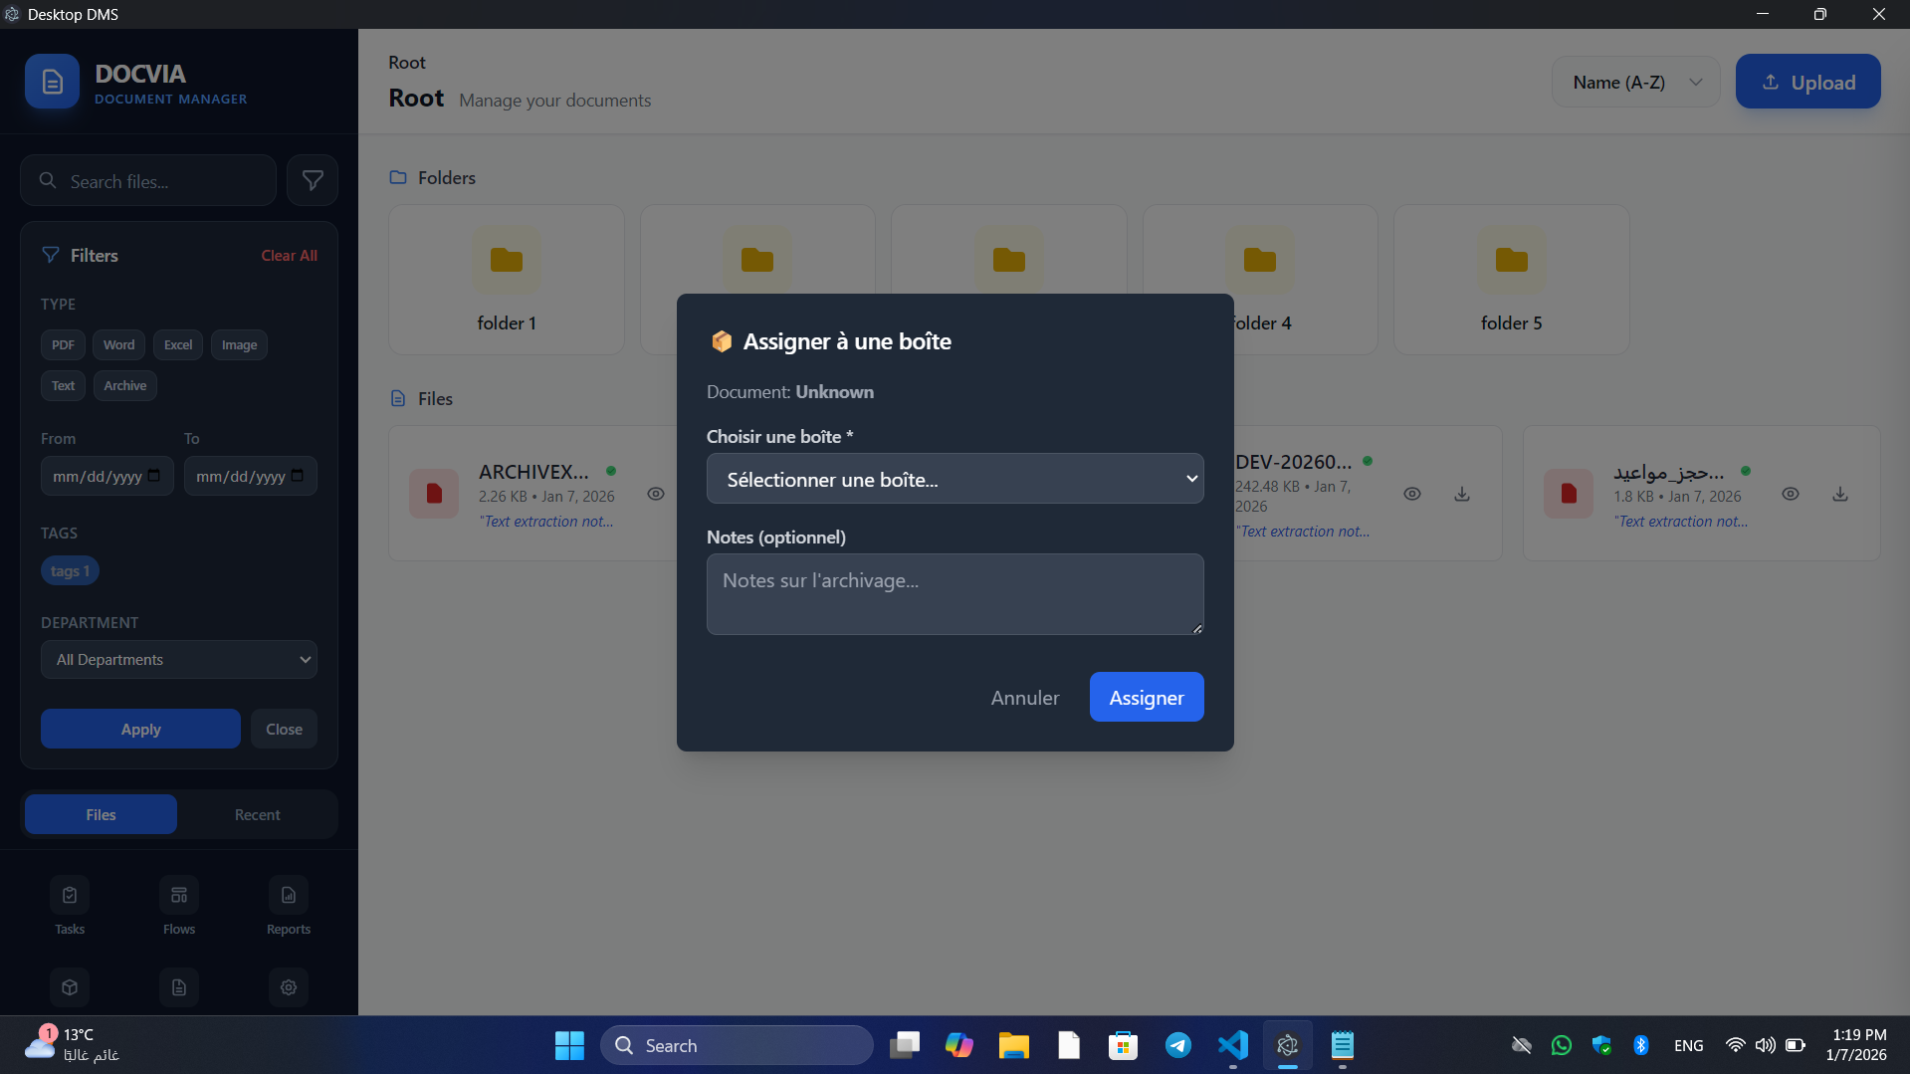Open the To date calendar picker icon

point(298,476)
